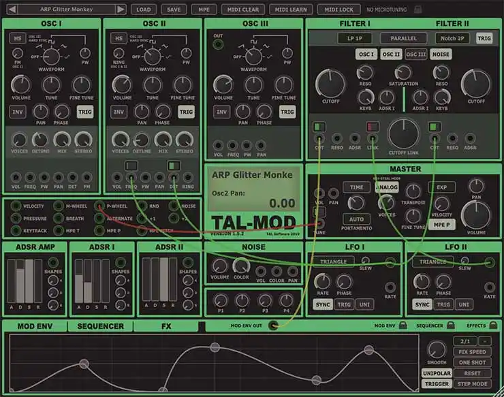The image size is (504, 397).
Task: Click the OSC III FREQ input jack
Action: (x=232, y=145)
